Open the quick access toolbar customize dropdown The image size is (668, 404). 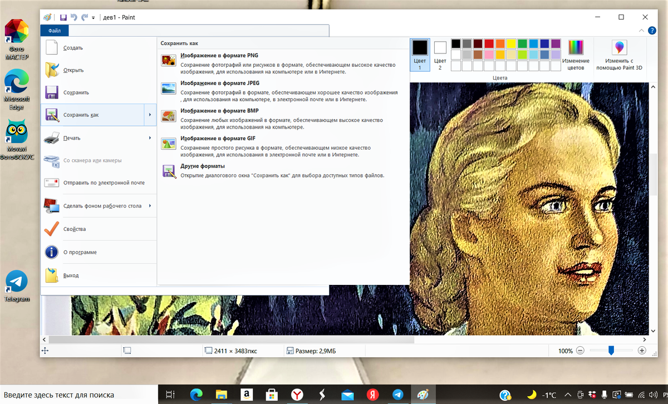click(93, 18)
